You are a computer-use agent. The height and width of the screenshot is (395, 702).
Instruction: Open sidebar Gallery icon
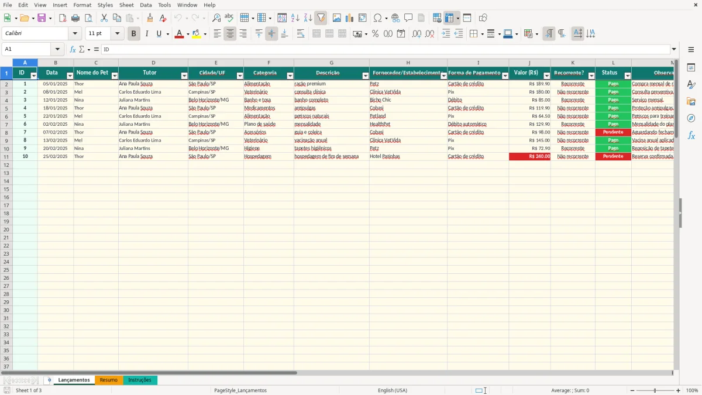click(691, 101)
